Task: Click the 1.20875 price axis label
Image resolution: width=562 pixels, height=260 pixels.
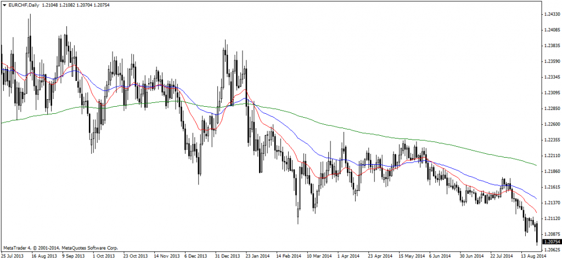Action: coord(552,234)
